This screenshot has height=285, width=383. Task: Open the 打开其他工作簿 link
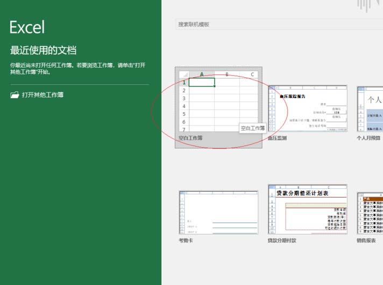coord(42,95)
